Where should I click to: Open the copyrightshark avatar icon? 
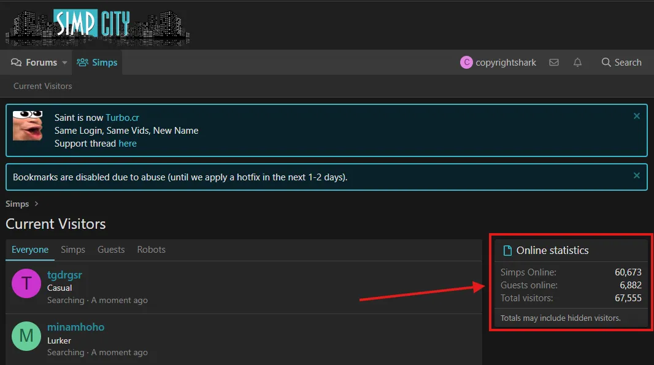click(x=466, y=62)
